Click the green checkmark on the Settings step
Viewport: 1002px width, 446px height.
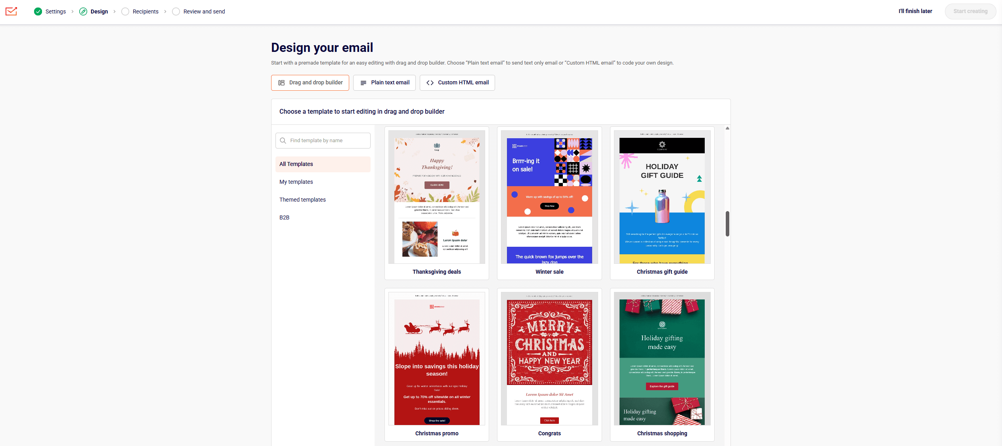click(x=38, y=11)
